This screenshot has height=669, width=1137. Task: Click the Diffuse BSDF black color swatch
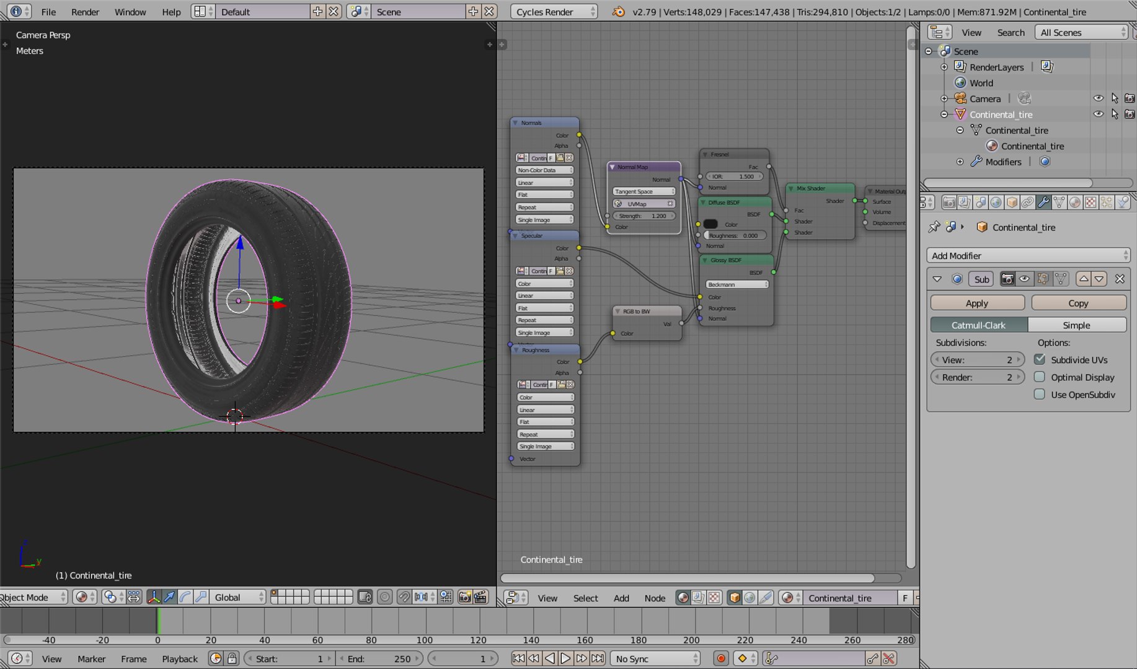[711, 224]
